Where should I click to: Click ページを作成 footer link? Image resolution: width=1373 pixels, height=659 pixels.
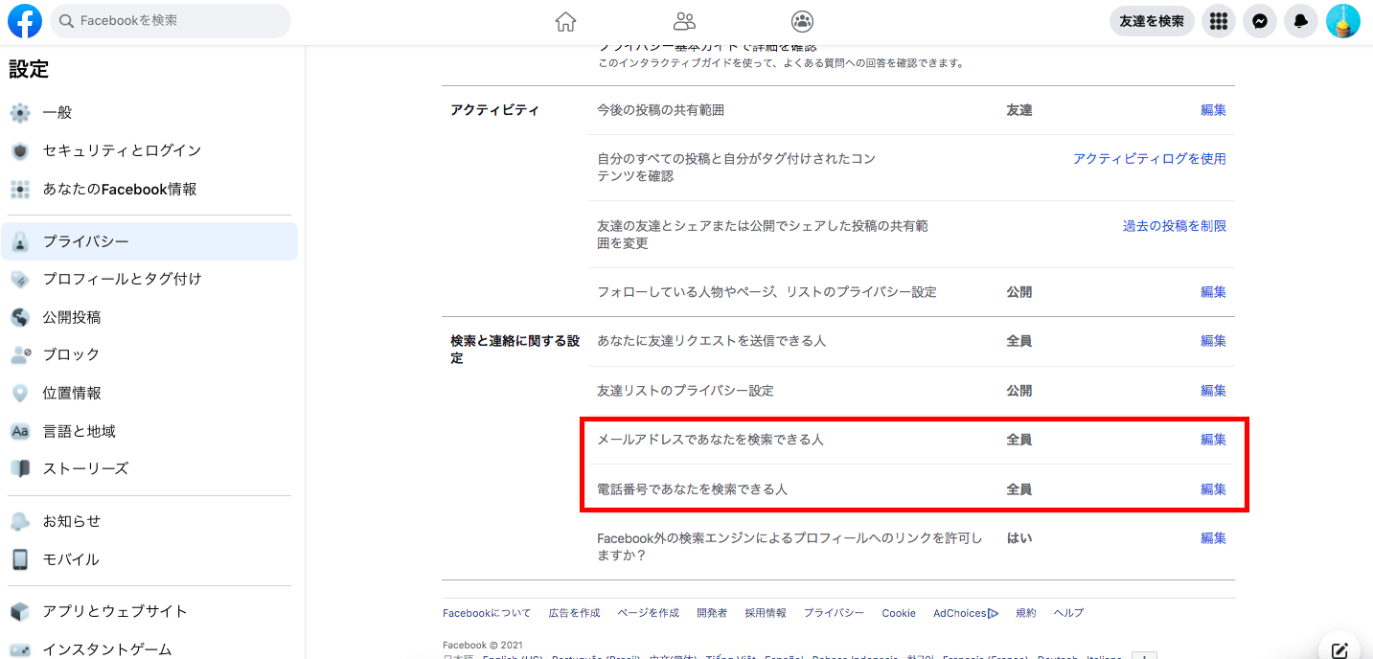coord(648,613)
